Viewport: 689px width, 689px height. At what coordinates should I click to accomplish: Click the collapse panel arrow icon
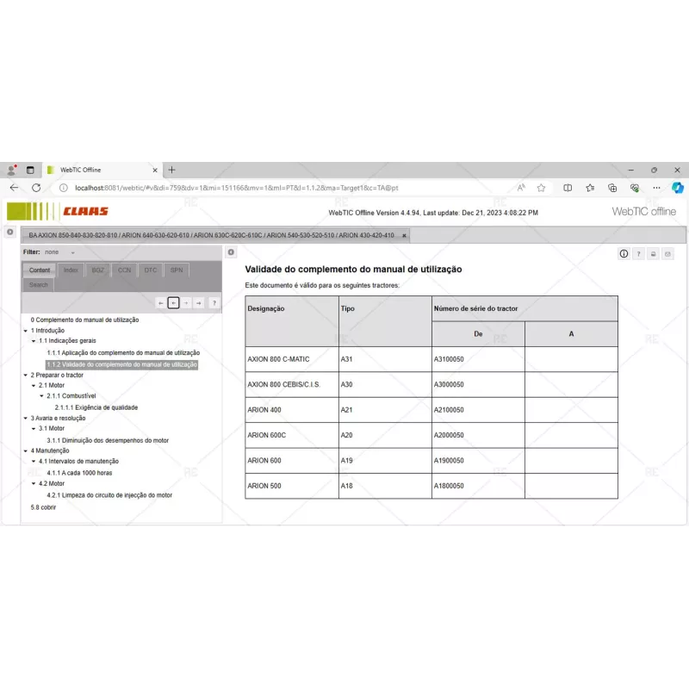click(x=230, y=251)
